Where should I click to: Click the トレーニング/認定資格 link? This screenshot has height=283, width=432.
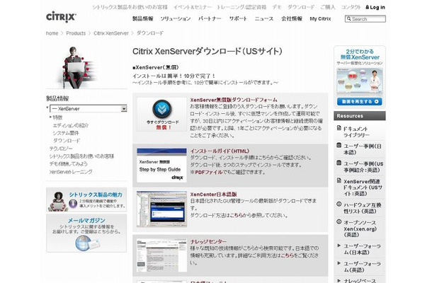tap(241, 7)
